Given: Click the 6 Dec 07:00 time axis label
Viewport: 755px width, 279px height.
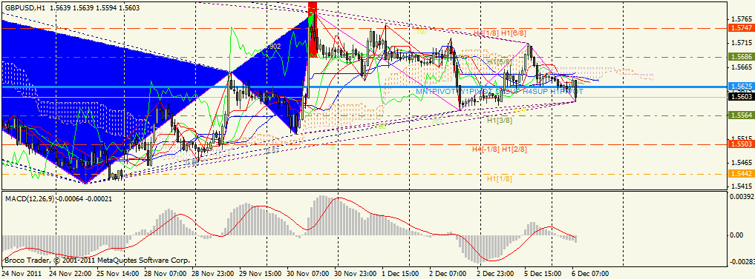Looking at the screenshot, I should [591, 273].
